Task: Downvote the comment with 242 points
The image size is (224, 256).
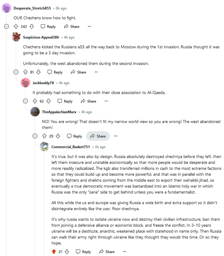Action: coord(32,27)
